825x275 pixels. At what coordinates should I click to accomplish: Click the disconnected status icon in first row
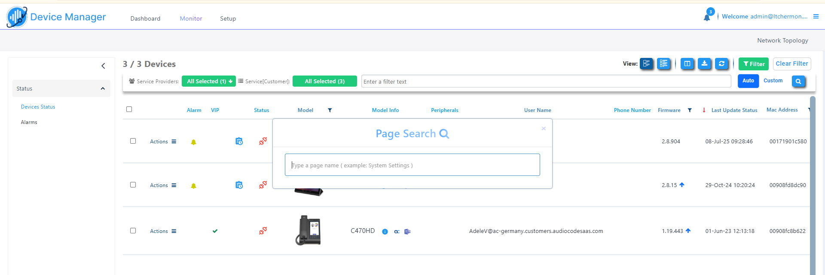point(263,141)
